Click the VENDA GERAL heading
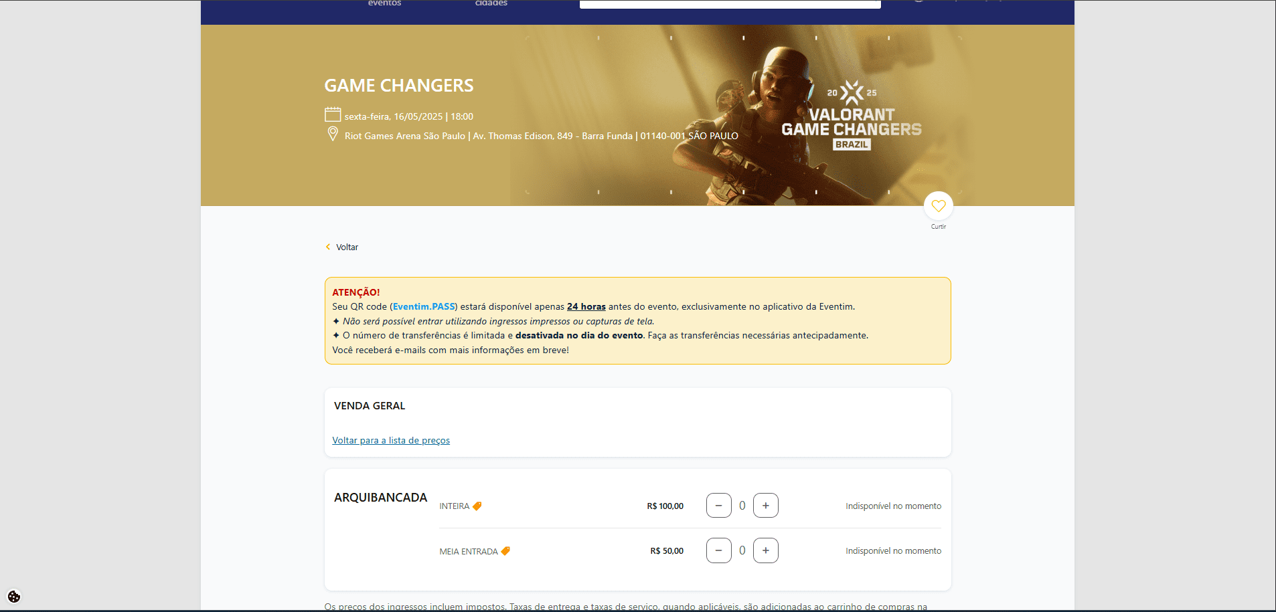Viewport: 1276px width, 612px height. pos(370,406)
